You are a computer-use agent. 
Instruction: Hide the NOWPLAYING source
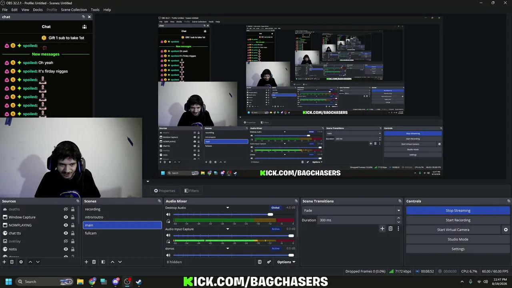(x=66, y=225)
